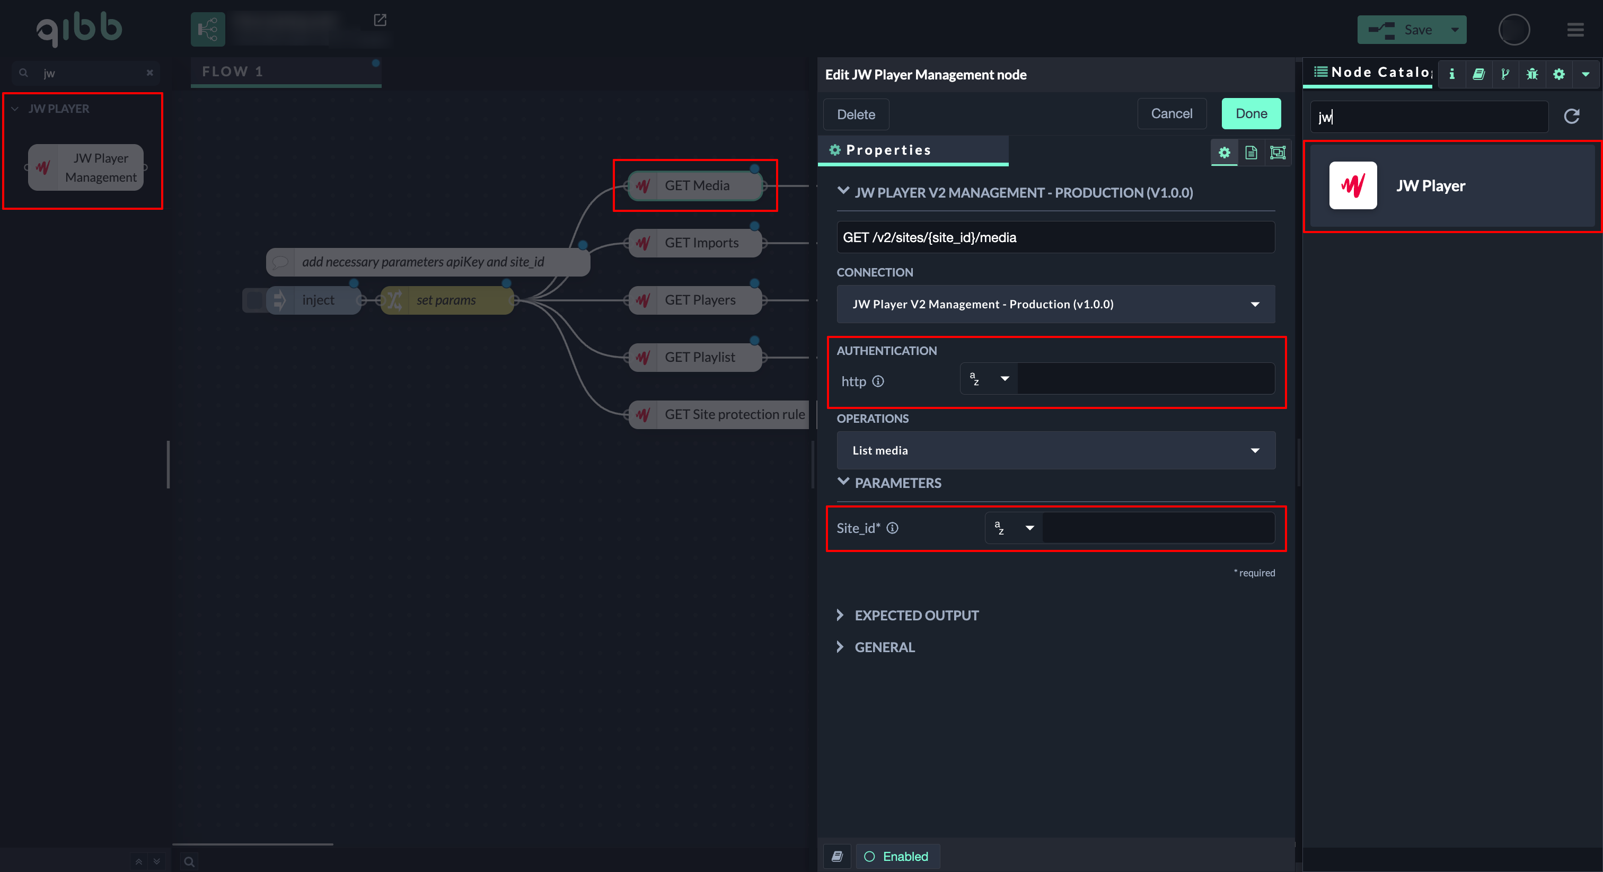
Task: Click the node description document icon
Action: tap(1251, 153)
